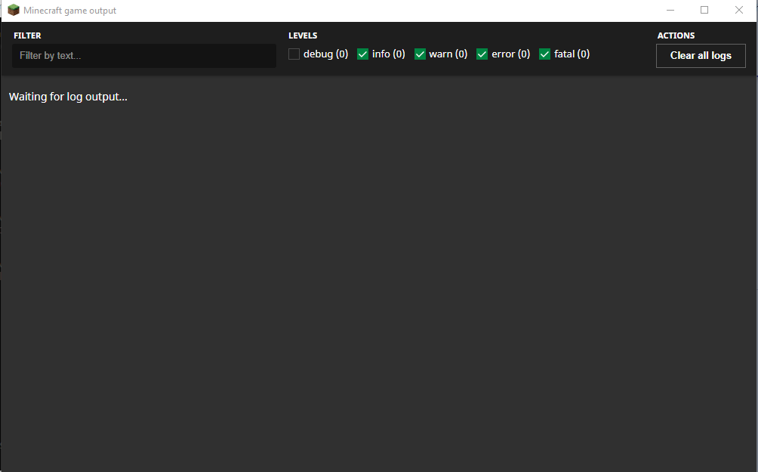Maximize the Minecraft game output window
Screen dimensions: 758x472
tap(704, 10)
